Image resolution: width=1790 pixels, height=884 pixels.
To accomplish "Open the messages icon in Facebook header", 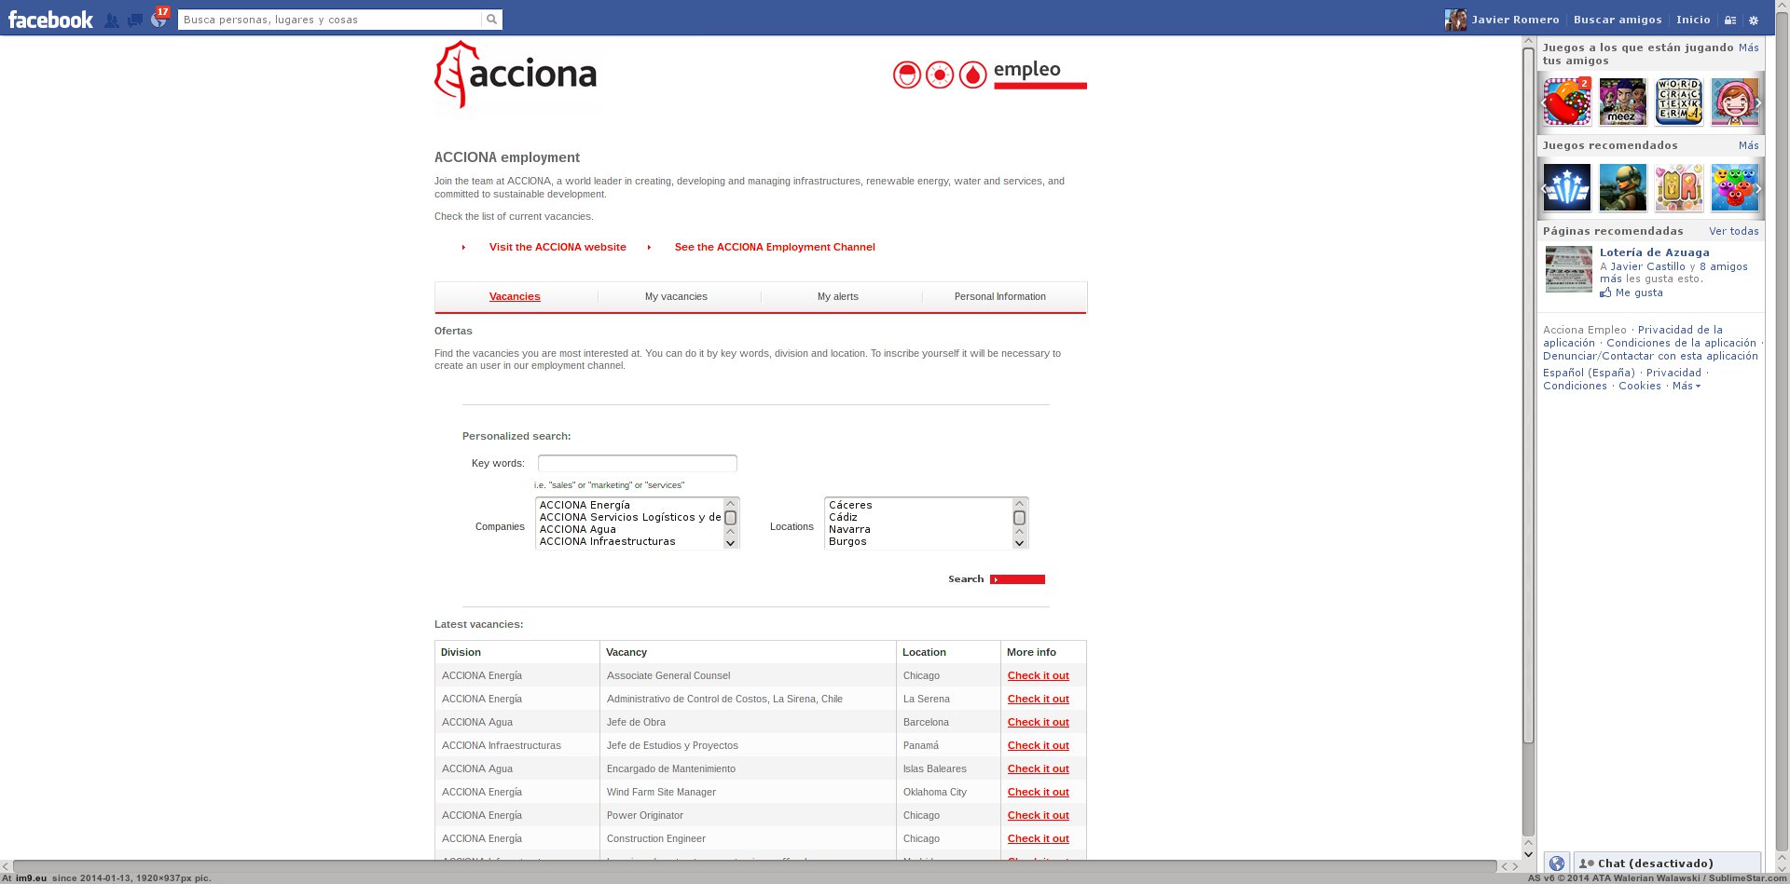I will [x=135, y=20].
